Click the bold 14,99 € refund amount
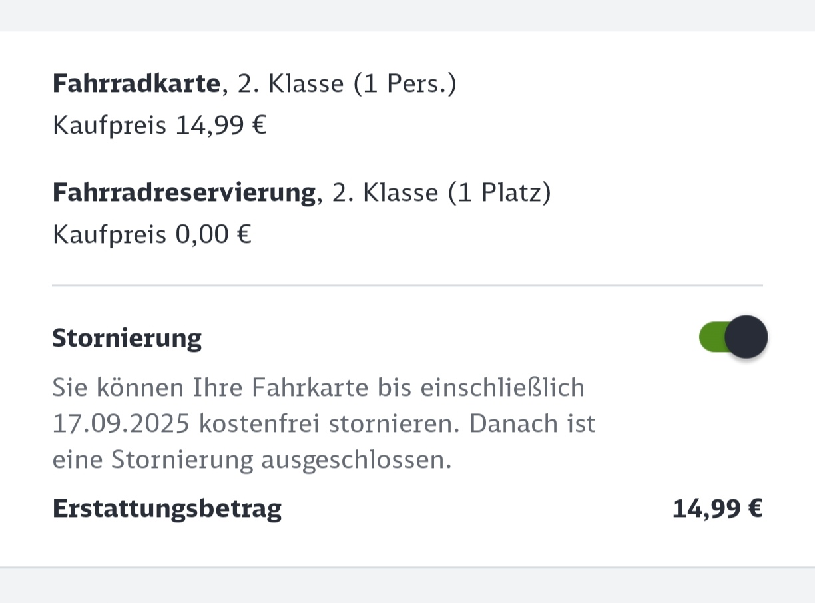The image size is (815, 603). (717, 508)
